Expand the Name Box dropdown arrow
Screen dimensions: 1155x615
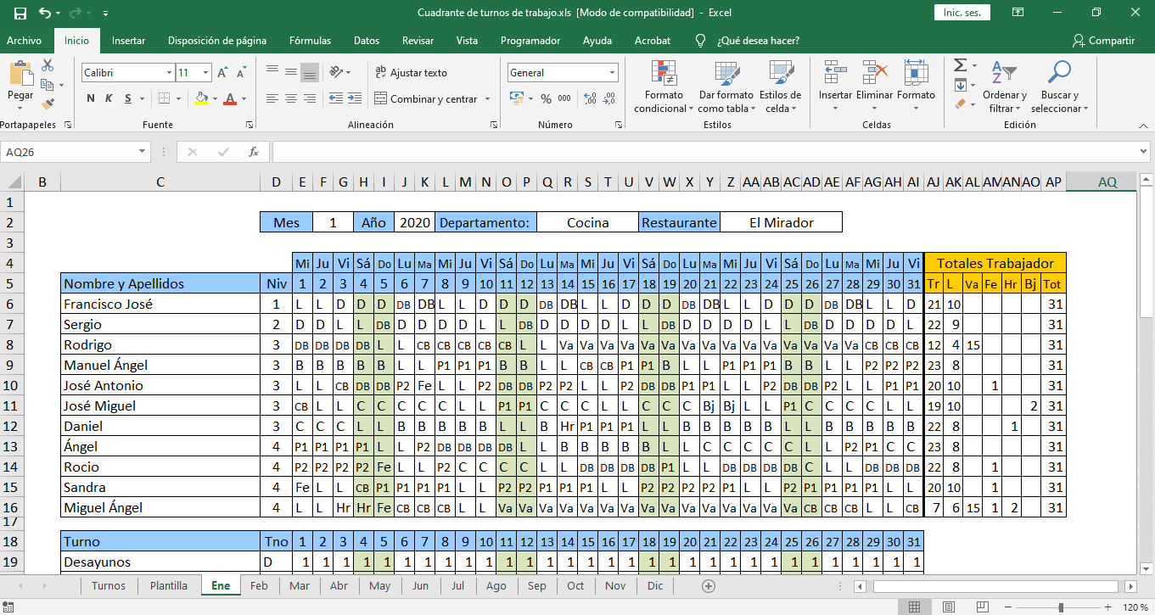pos(143,153)
